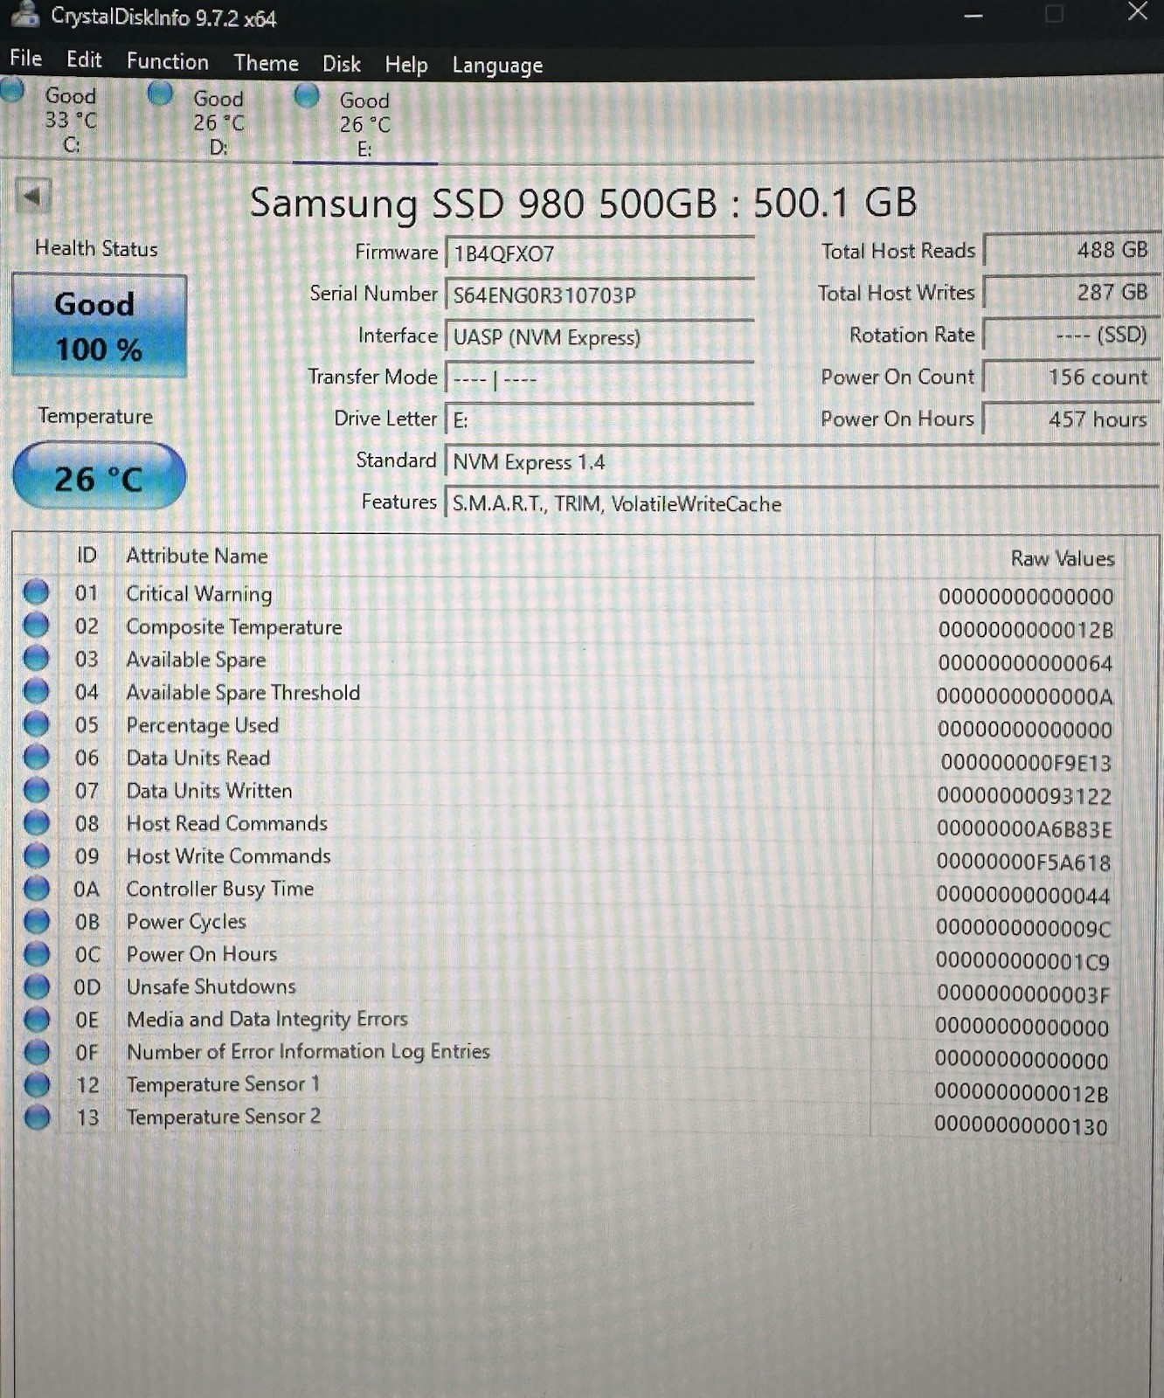Viewport: 1164px width, 1398px height.
Task: Select the Composite Temperature attribute name
Action: tap(234, 626)
